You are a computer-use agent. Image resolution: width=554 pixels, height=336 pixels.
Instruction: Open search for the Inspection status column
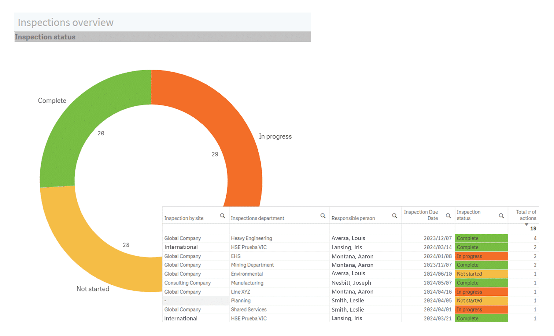501,215
